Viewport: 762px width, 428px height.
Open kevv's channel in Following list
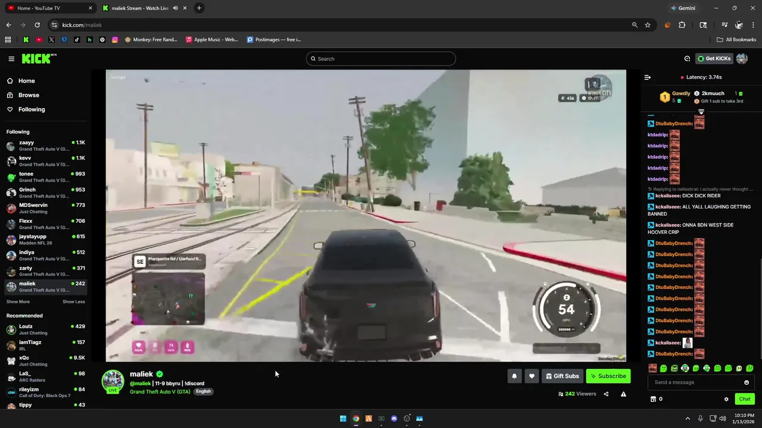tap(45, 161)
